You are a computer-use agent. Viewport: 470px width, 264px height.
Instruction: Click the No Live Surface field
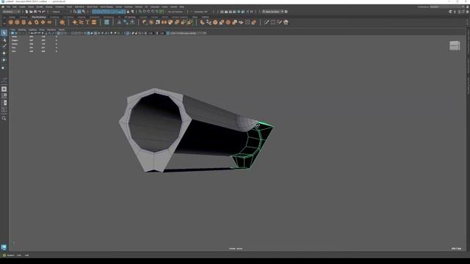176,12
